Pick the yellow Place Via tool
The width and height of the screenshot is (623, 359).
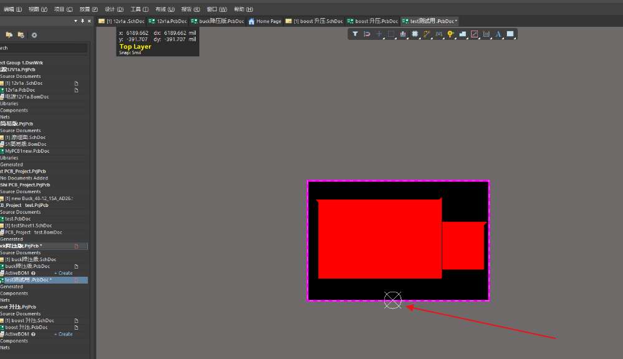[x=450, y=34]
